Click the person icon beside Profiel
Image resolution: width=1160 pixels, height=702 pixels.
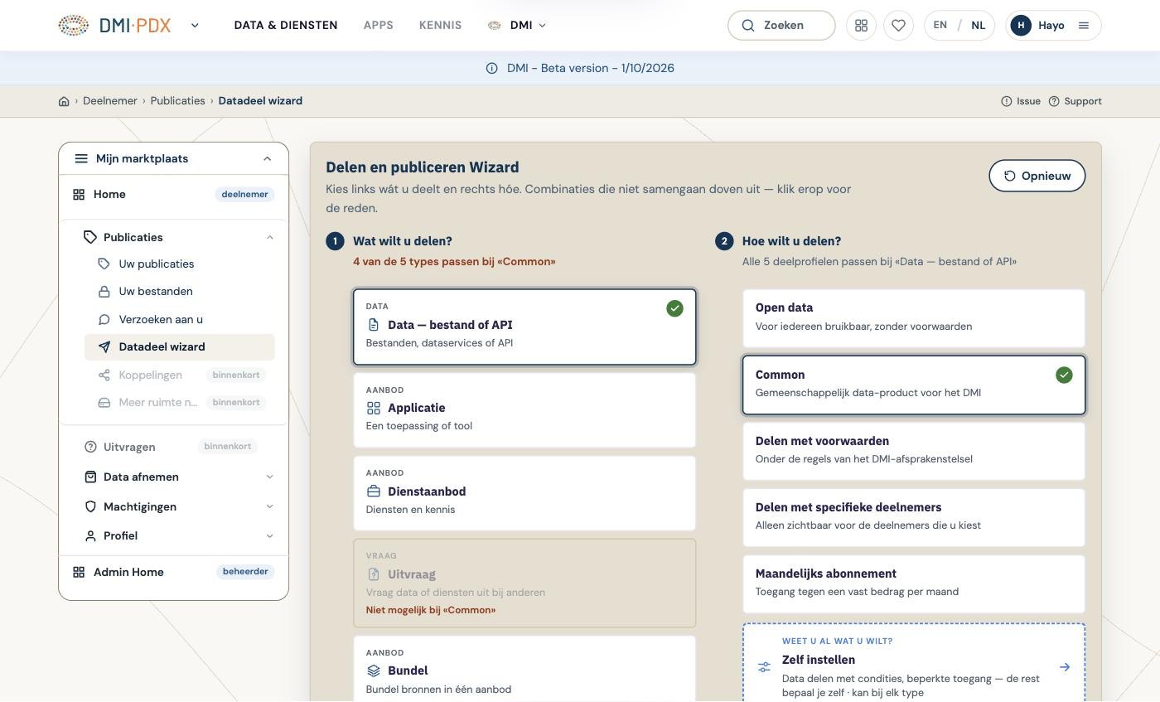(90, 536)
